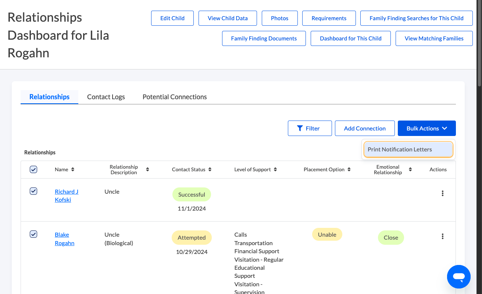Image resolution: width=482 pixels, height=294 pixels.
Task: Sort by Name column arrows
Action: (73, 169)
